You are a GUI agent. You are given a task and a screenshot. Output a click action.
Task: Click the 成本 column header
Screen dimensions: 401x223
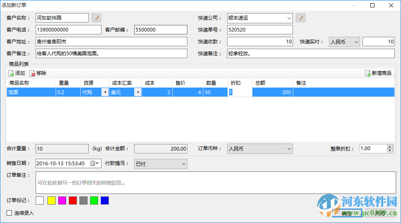[157, 83]
